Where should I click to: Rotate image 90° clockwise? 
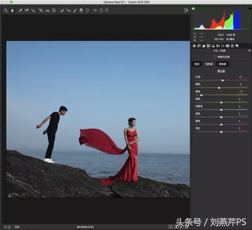click(x=107, y=11)
